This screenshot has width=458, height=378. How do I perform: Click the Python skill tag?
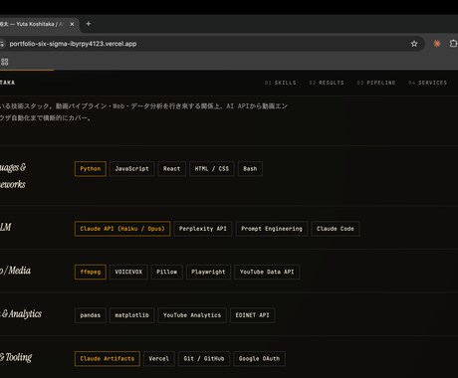(x=91, y=169)
